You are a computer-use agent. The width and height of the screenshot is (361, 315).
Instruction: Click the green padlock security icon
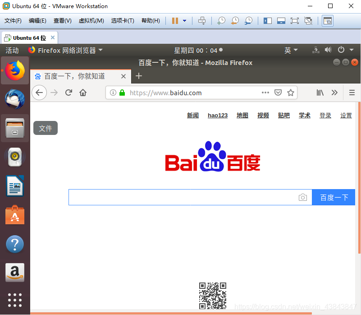(122, 93)
